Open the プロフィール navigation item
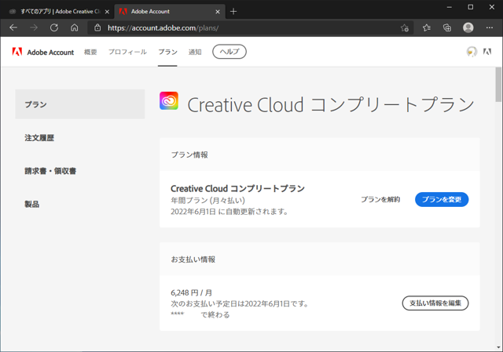This screenshot has height=352, width=503. [127, 52]
